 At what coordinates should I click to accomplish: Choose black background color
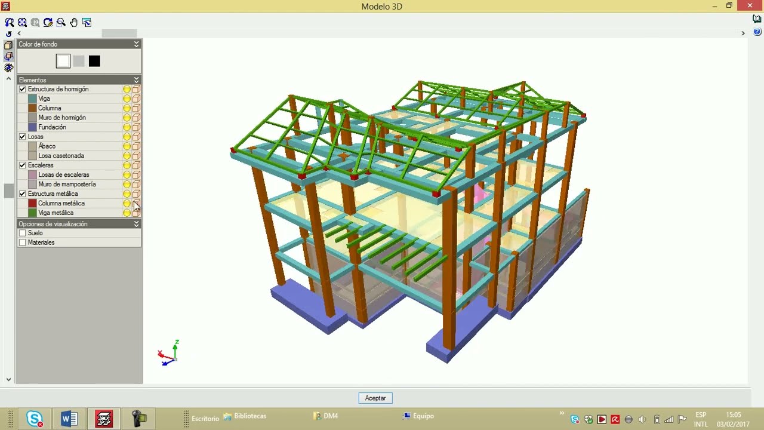[x=94, y=61]
